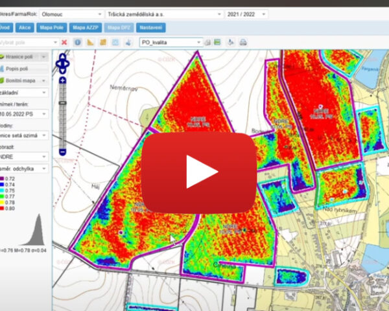Adjust the map zoom slider handle
This screenshot has width=389, height=311.
pos(62,102)
